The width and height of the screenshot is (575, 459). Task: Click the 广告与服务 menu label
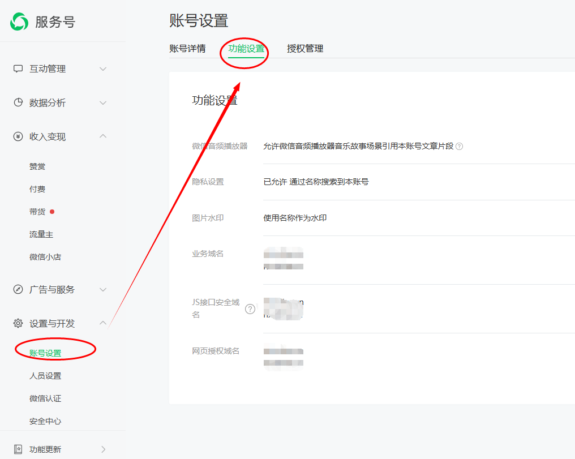click(x=52, y=290)
